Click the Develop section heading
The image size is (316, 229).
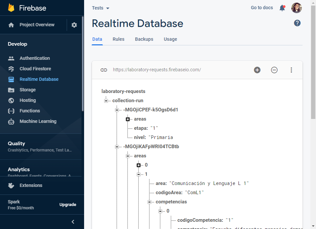pyautogui.click(x=17, y=44)
